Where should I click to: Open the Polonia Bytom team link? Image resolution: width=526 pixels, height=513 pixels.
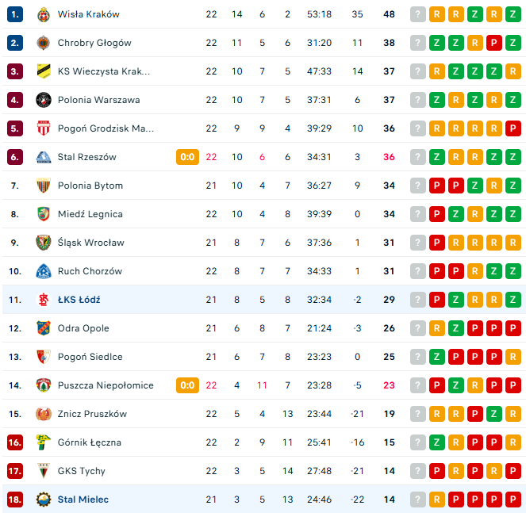(90, 186)
